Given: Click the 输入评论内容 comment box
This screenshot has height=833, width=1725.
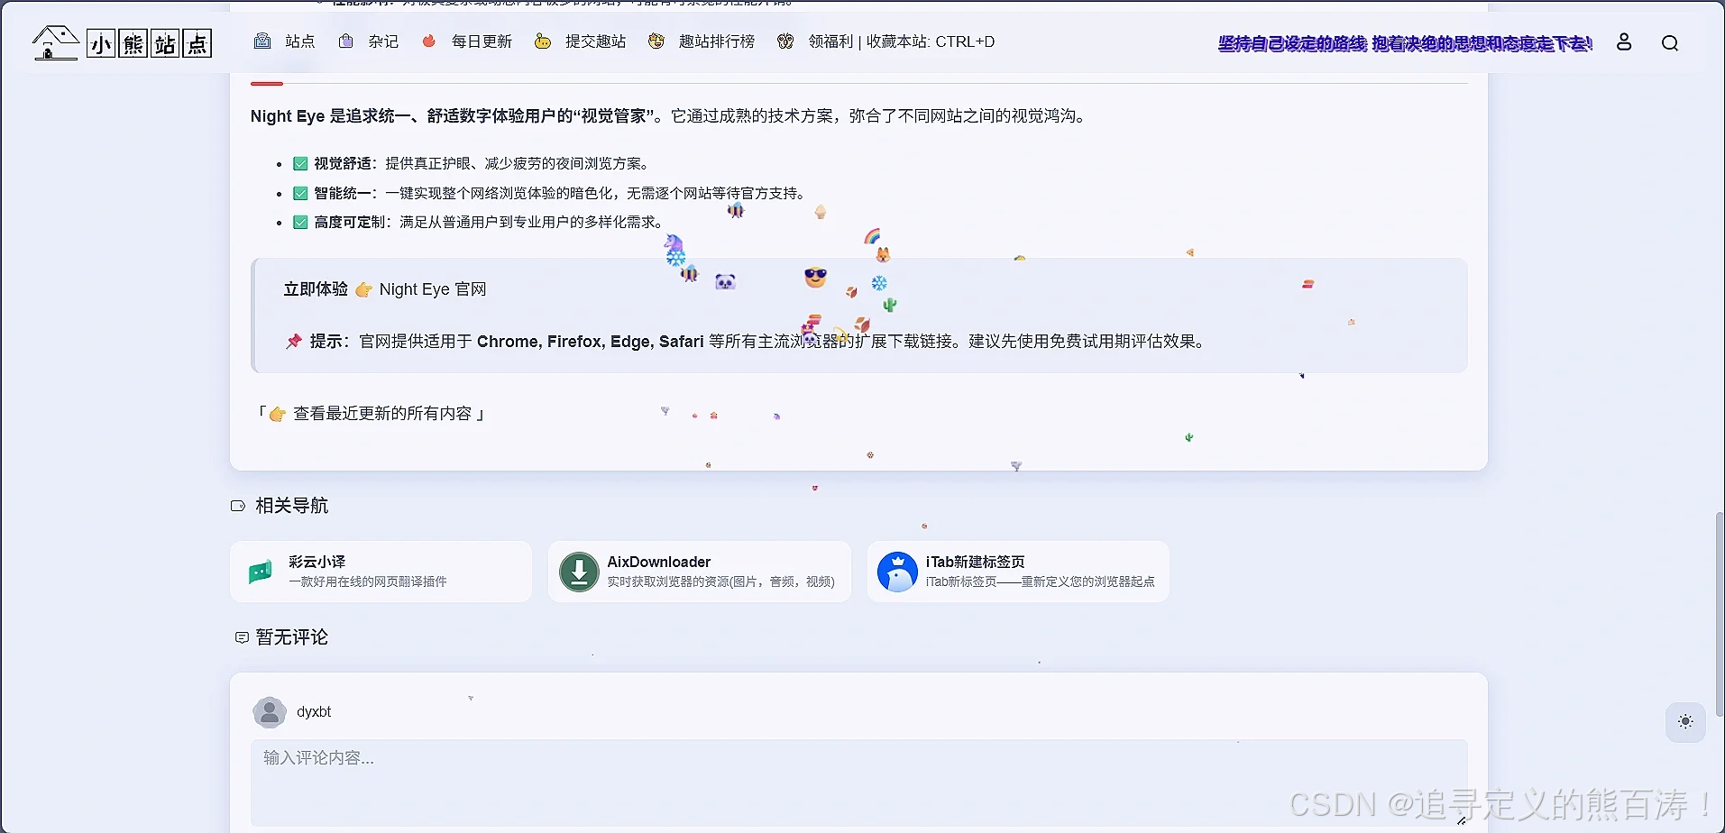Looking at the screenshot, I should (858, 783).
